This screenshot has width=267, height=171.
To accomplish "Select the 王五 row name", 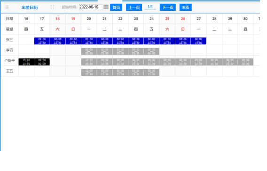I will pos(9,71).
